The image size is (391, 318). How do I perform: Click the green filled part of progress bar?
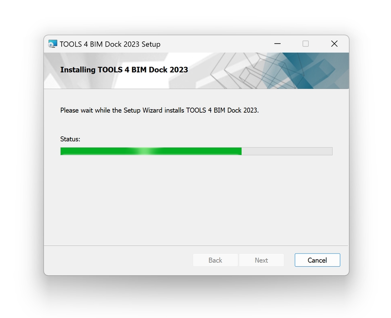tap(151, 151)
